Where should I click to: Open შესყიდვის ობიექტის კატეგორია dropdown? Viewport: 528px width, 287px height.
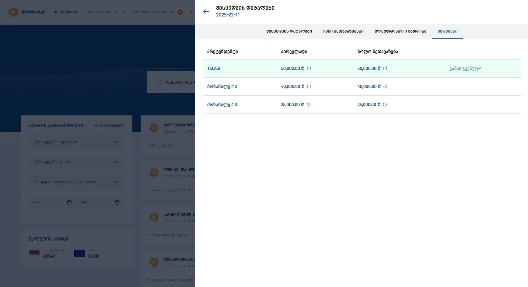[77, 182]
